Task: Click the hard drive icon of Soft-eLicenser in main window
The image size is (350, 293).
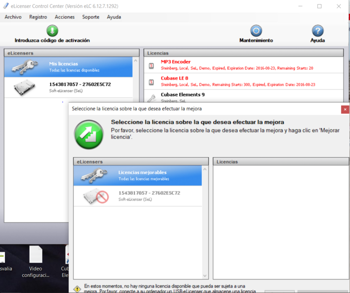Action: 24,87
